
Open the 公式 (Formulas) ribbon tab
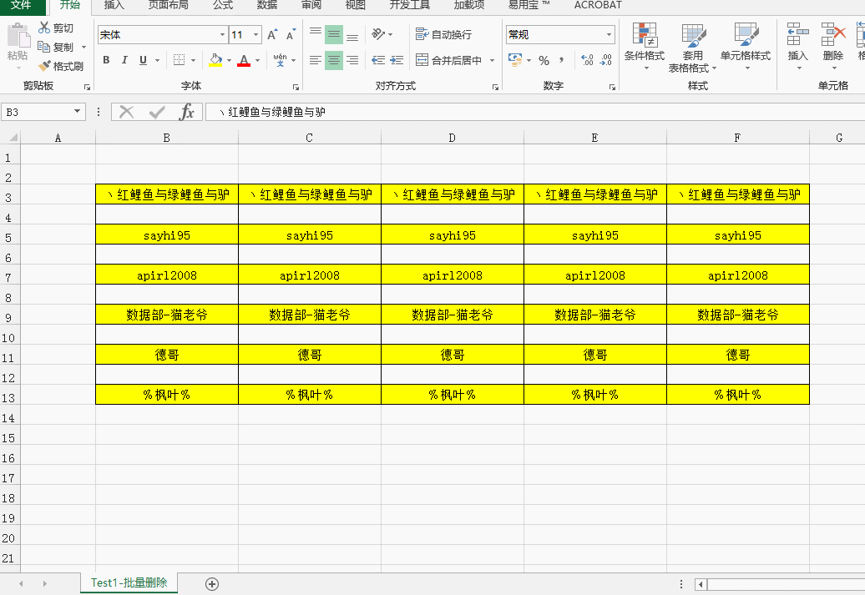click(223, 5)
